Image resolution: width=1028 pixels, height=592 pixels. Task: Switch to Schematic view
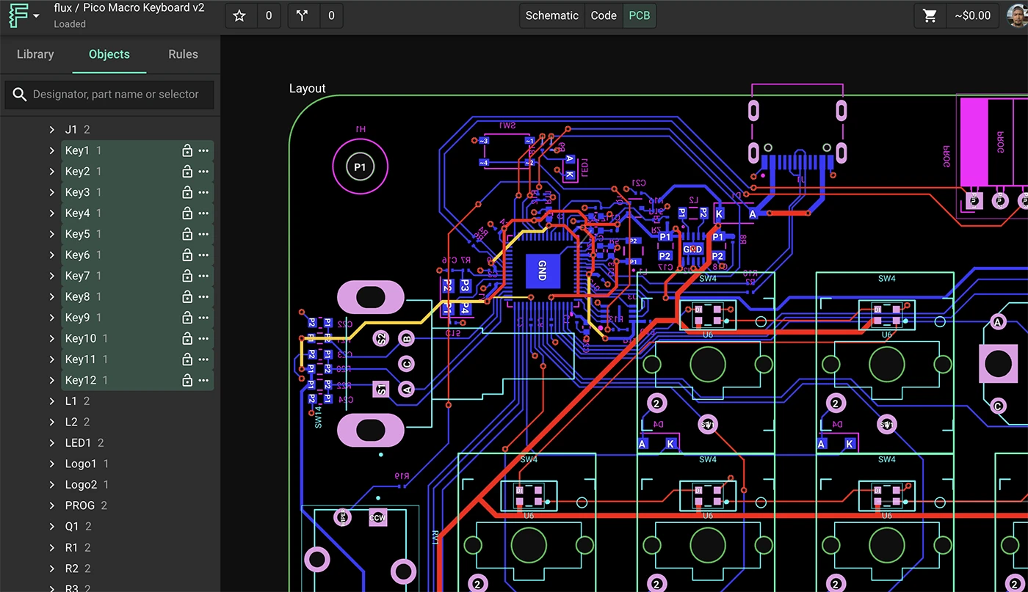click(551, 15)
